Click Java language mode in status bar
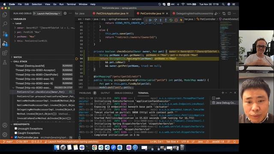Viewport: 274px width, 154px height. 200,142
